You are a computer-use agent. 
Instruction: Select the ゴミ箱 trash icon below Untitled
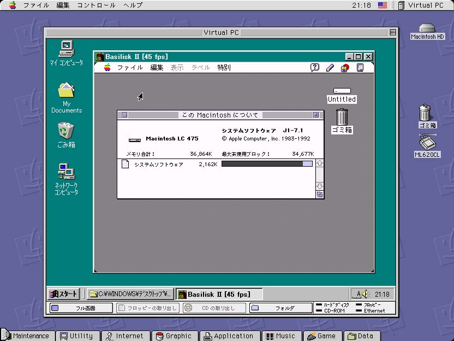coord(342,117)
